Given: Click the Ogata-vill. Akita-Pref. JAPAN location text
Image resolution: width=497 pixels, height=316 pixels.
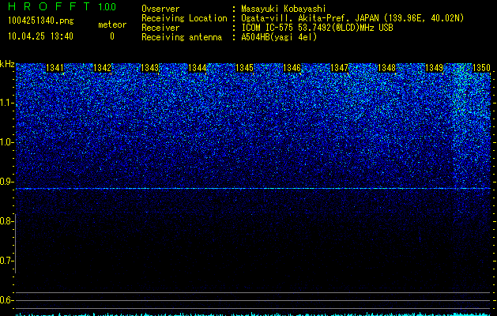Looking at the screenshot, I should [x=352, y=18].
